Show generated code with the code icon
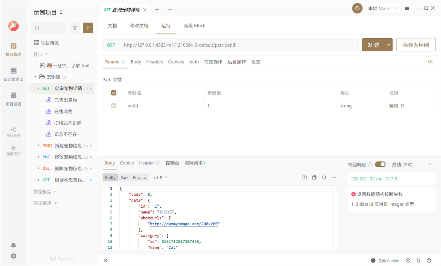The image size is (441, 266). 430,62
